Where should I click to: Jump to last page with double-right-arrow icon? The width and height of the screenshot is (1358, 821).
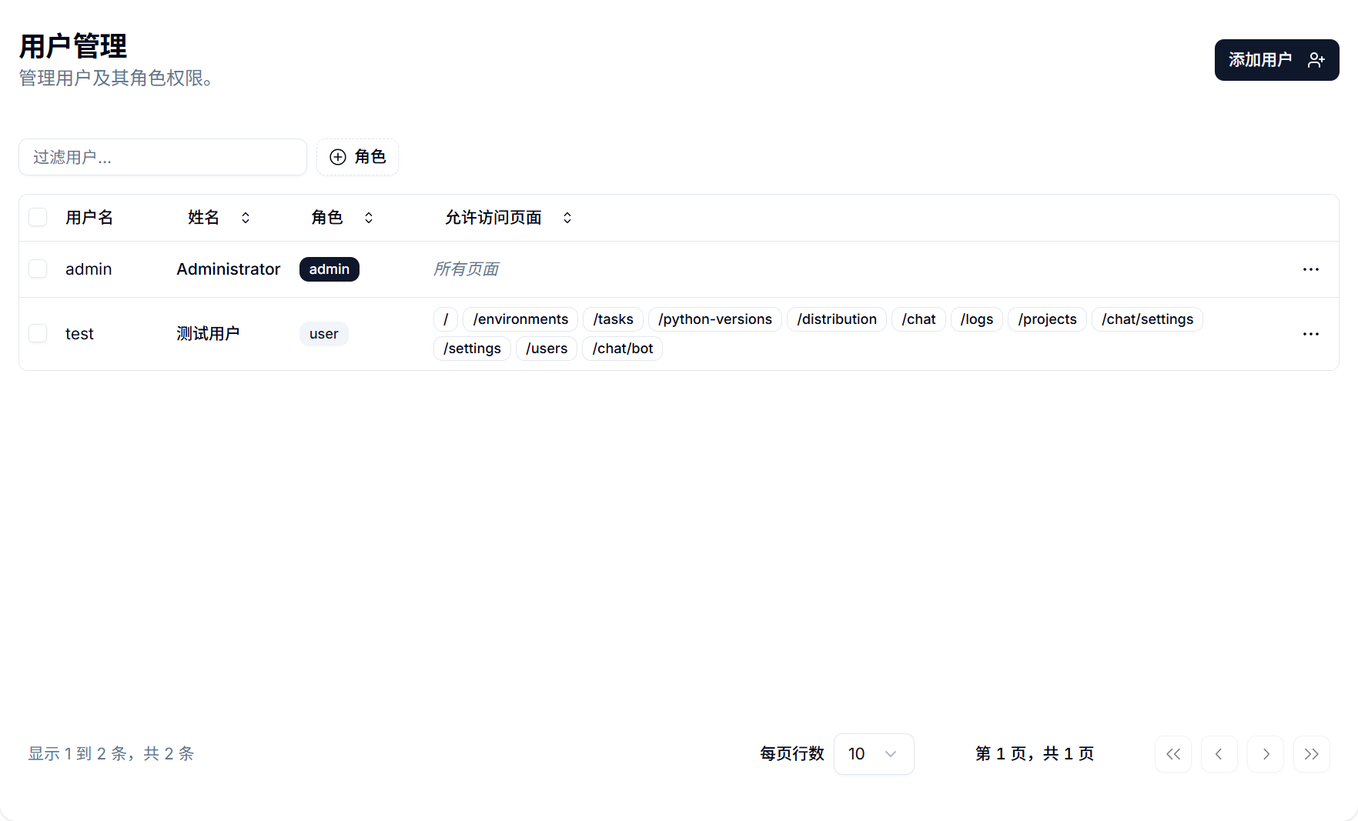pyautogui.click(x=1312, y=754)
